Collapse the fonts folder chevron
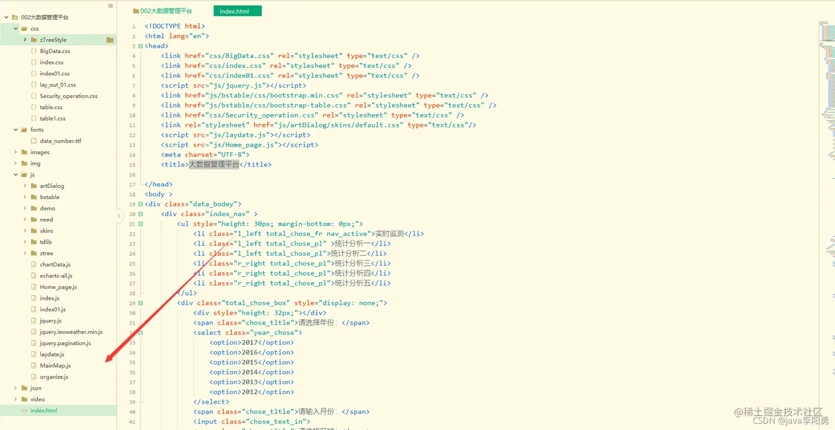 pyautogui.click(x=15, y=130)
